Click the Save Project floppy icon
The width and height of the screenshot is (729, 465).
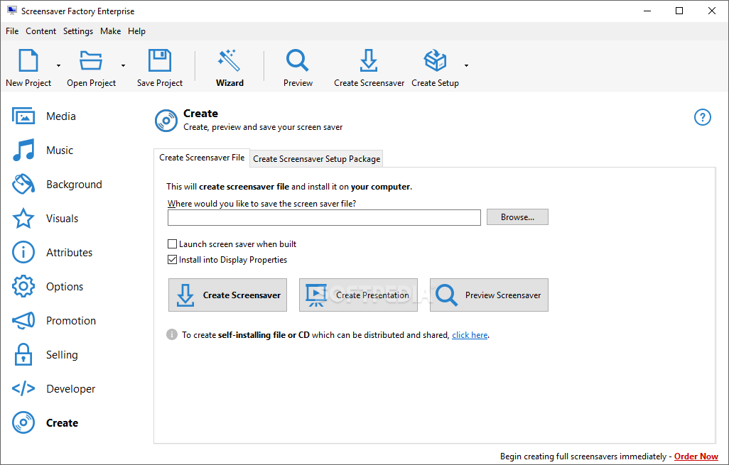[x=159, y=60]
